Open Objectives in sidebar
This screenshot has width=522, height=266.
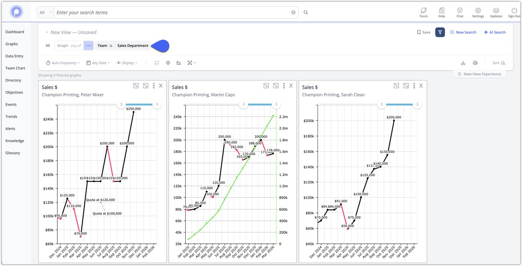14,93
